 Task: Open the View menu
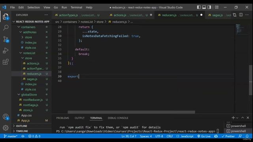[x=47, y=7]
